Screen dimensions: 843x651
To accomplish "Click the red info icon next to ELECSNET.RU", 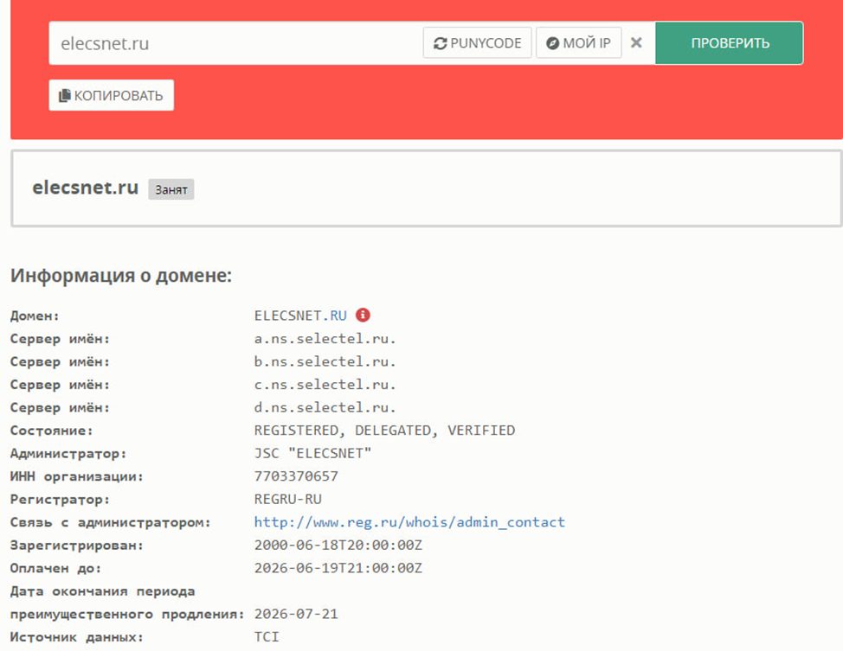I will coord(363,315).
